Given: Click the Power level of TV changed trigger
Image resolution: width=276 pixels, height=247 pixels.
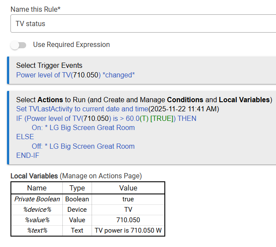Looking at the screenshot, I should pyautogui.click(x=75, y=75).
